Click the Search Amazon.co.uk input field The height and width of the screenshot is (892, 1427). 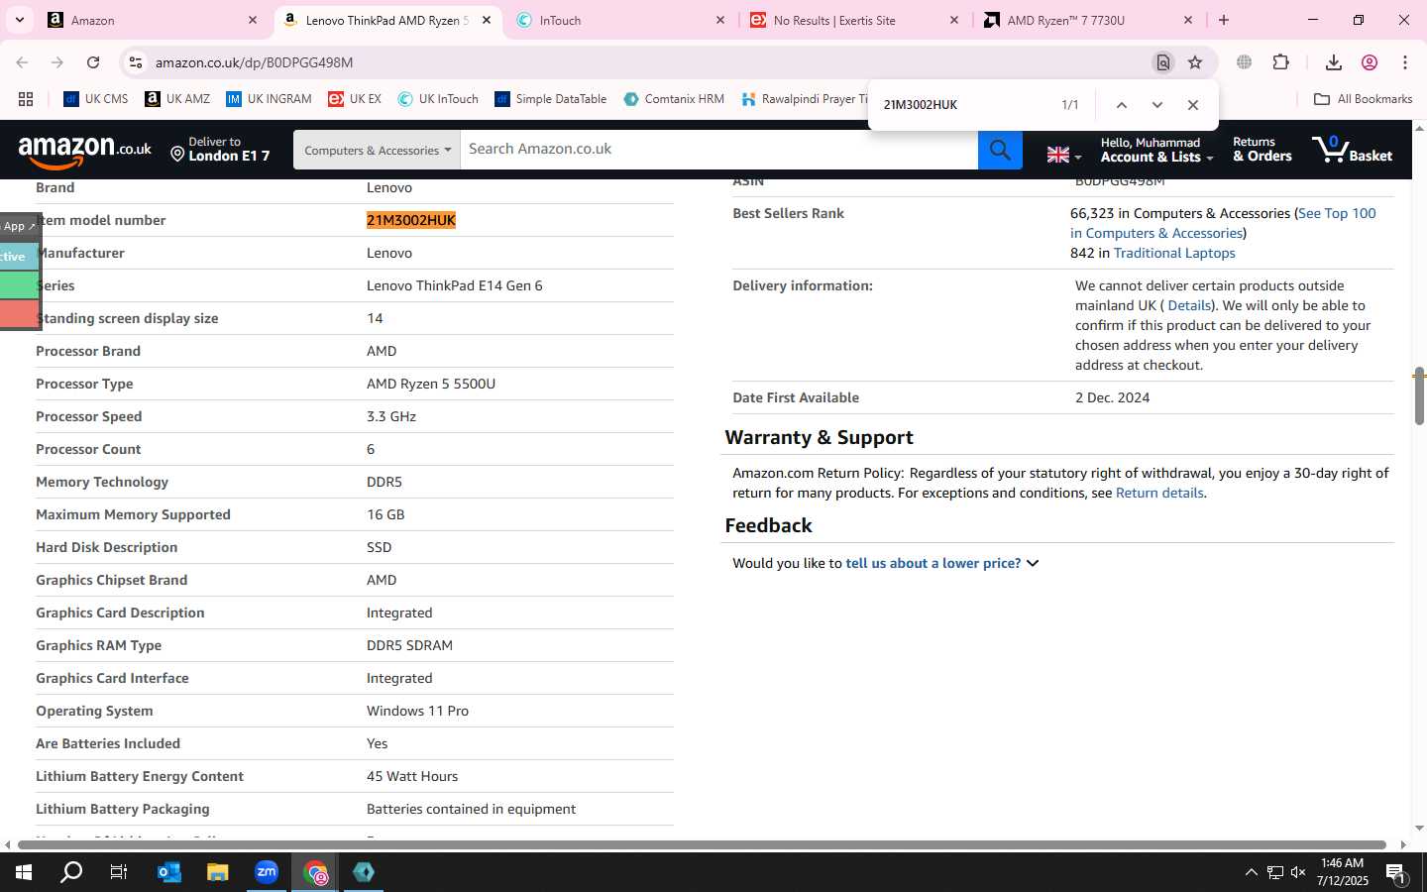click(x=718, y=150)
